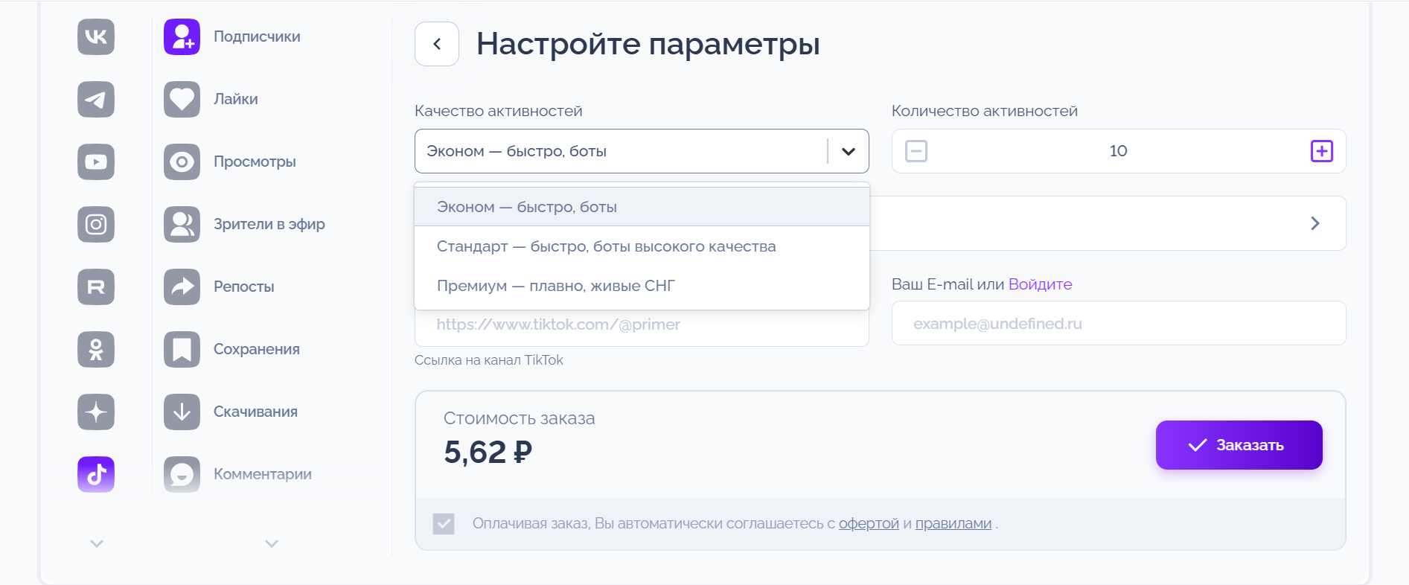Open the Лайки service category
The height and width of the screenshot is (585, 1409).
click(x=236, y=99)
